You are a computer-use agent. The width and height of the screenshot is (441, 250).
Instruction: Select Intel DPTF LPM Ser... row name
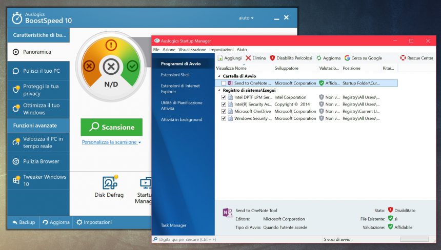pos(253,97)
